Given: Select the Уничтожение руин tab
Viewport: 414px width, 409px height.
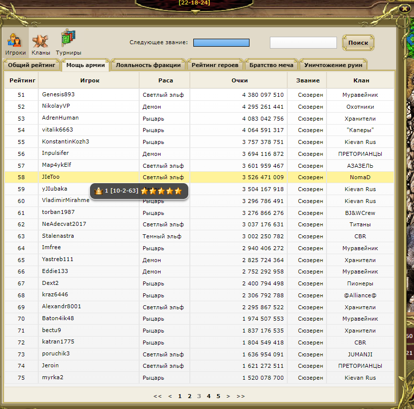Looking at the screenshot, I should pyautogui.click(x=333, y=65).
